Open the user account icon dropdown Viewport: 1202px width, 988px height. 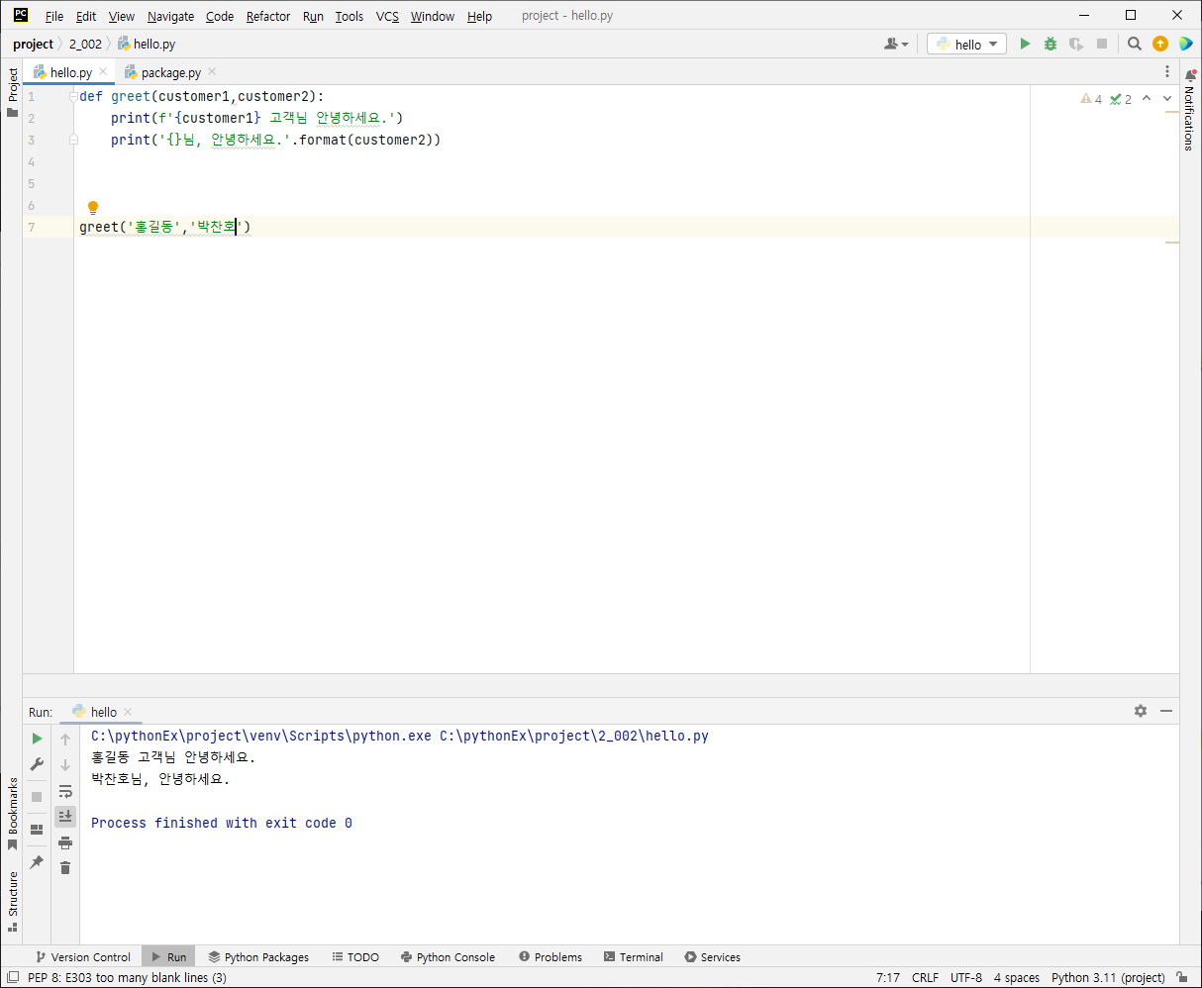(x=896, y=44)
